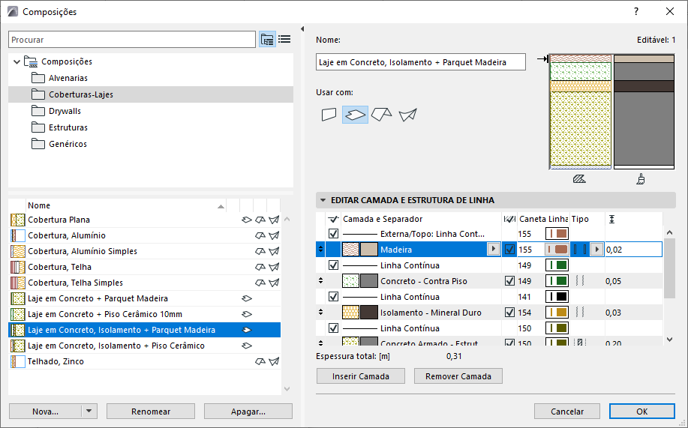Toggle the Madeira end line checkbox
This screenshot has height=428, width=688.
[509, 250]
